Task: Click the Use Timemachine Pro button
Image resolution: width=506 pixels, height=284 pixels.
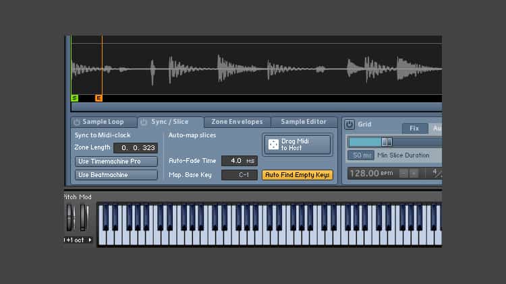Action: 116,162
